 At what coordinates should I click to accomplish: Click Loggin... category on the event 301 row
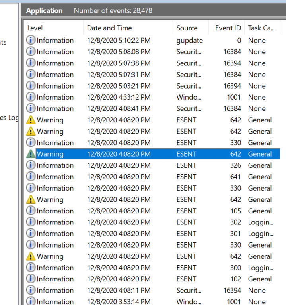click(261, 234)
